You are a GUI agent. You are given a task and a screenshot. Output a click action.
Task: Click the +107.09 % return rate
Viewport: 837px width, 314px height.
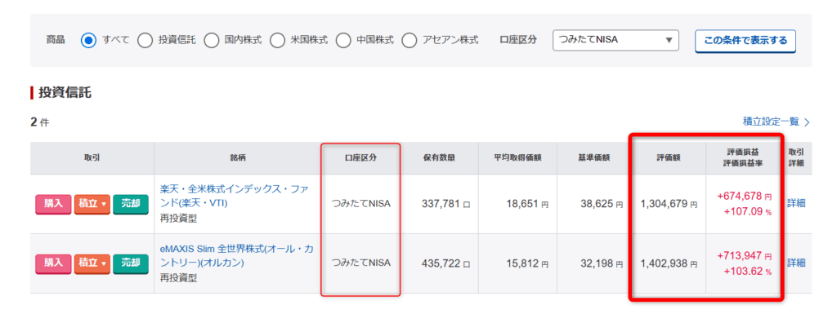(747, 212)
